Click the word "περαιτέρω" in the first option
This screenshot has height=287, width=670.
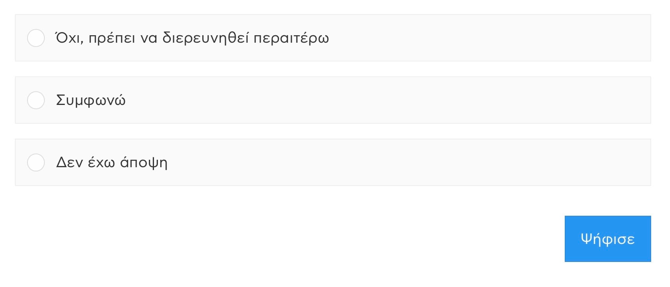coord(291,39)
